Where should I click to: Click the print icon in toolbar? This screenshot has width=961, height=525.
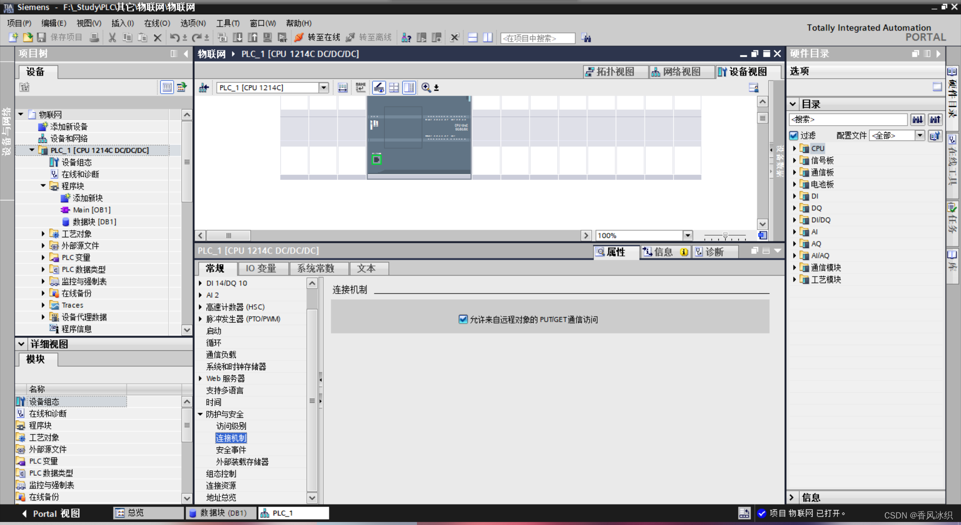94,38
